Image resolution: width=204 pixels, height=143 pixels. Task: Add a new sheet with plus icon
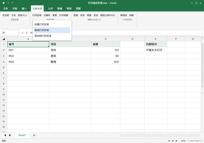click(x=34, y=135)
